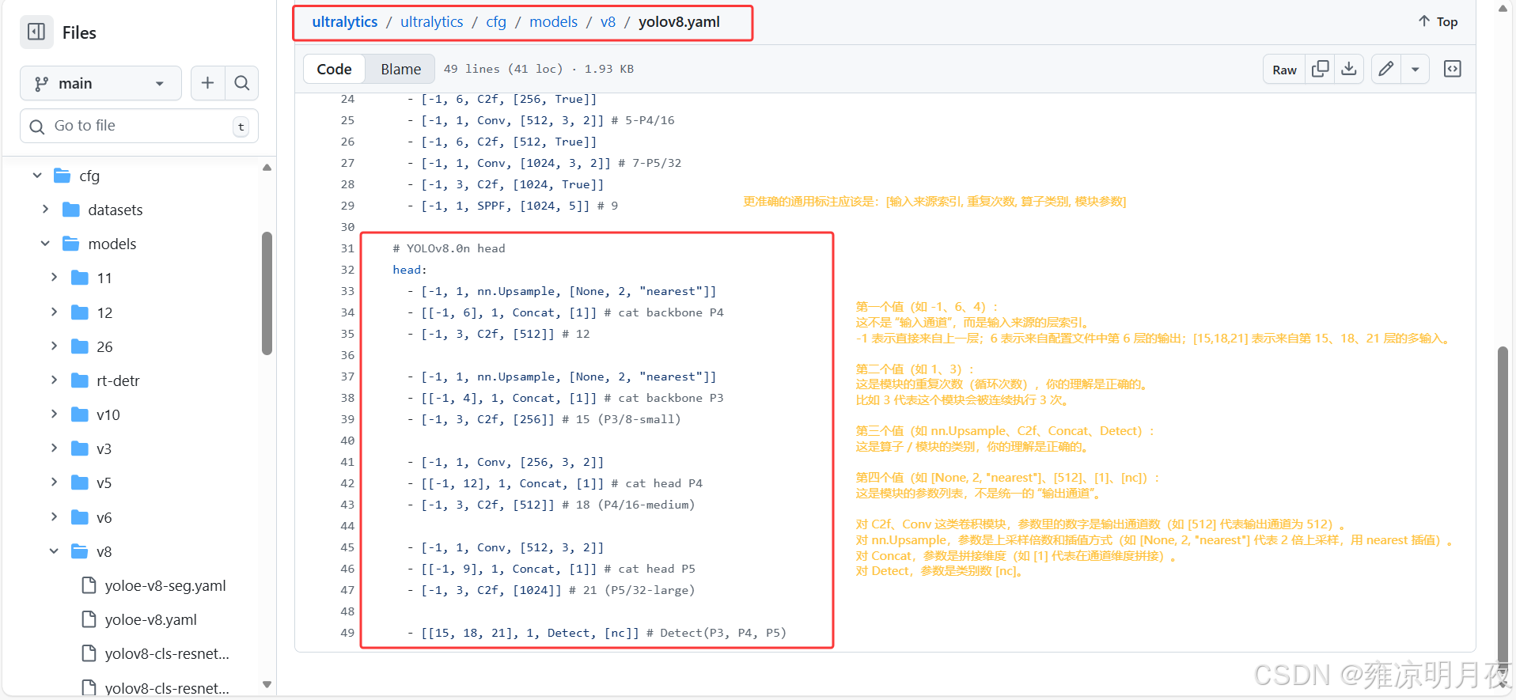Open more edit options dropdown arrow
The image size is (1516, 700).
(1416, 70)
